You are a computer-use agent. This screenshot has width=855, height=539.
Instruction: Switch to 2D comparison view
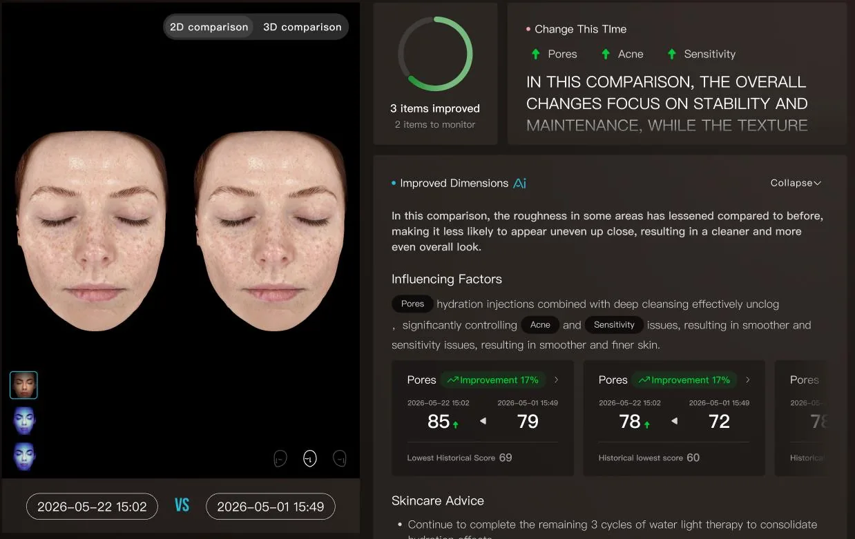pos(209,27)
